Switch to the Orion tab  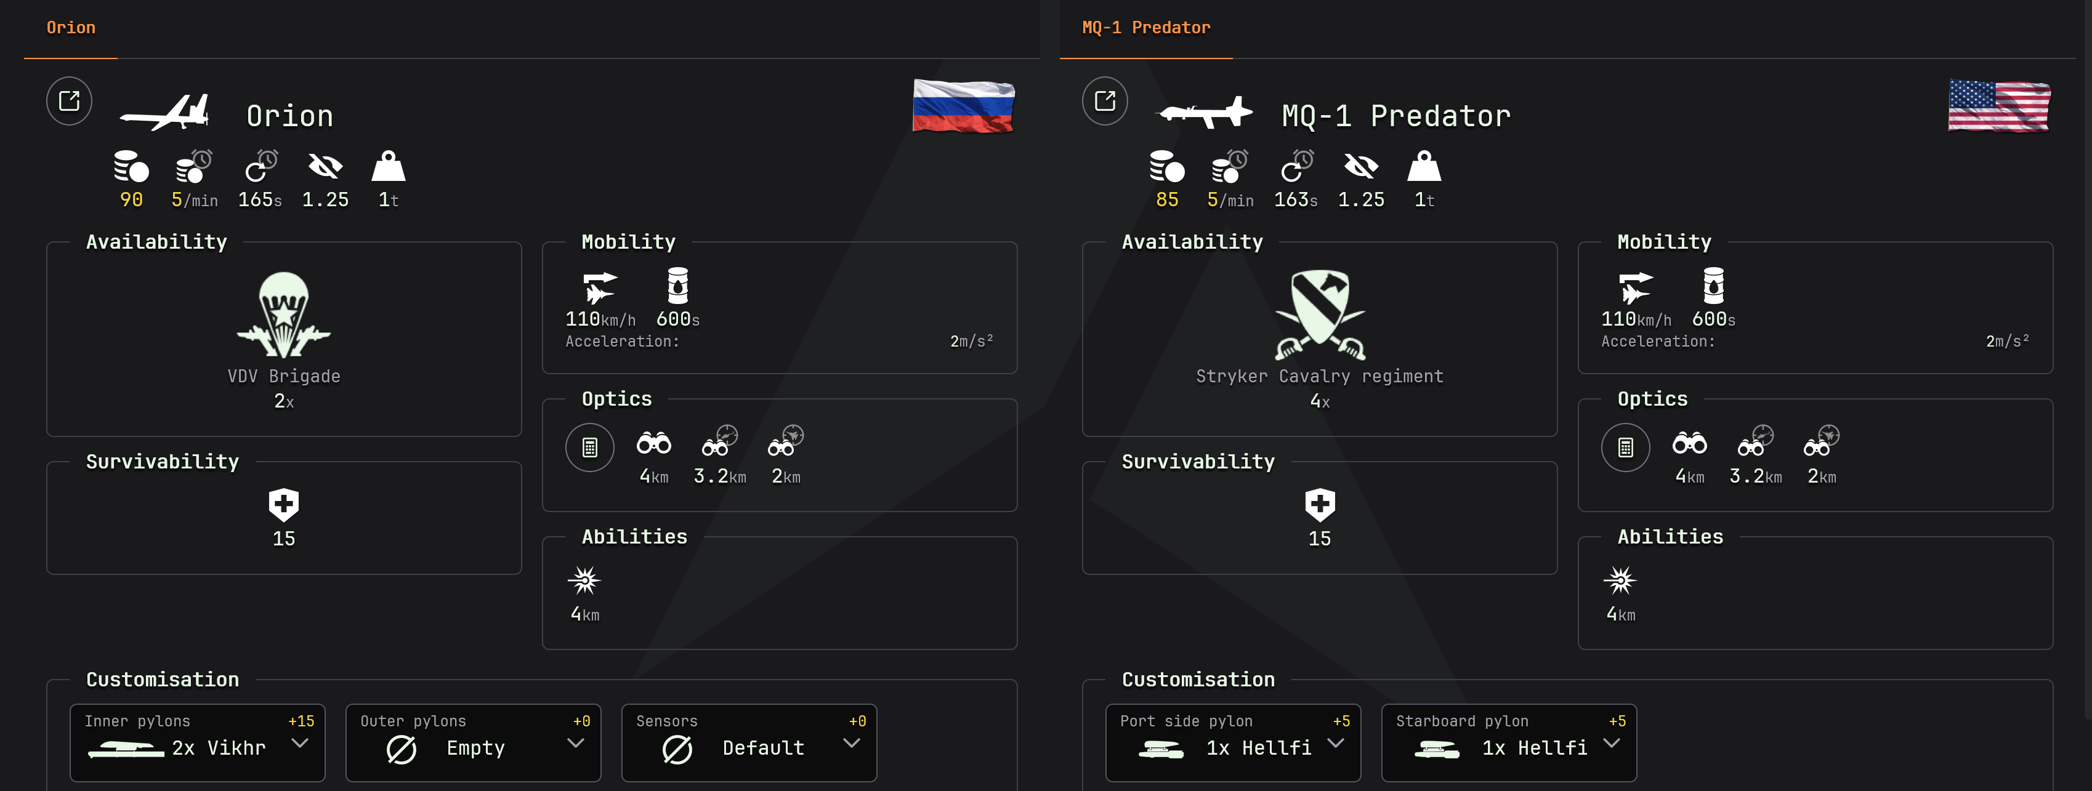[71, 28]
